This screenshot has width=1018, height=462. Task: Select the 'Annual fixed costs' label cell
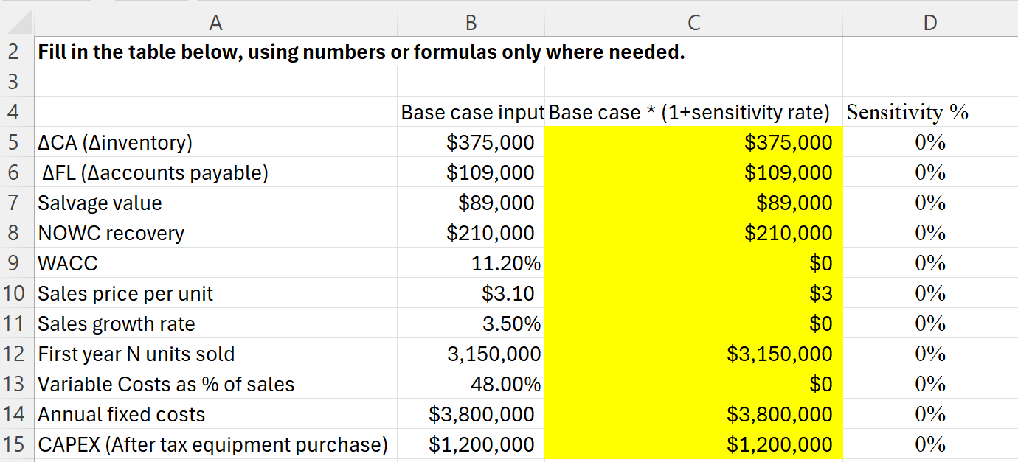215,414
